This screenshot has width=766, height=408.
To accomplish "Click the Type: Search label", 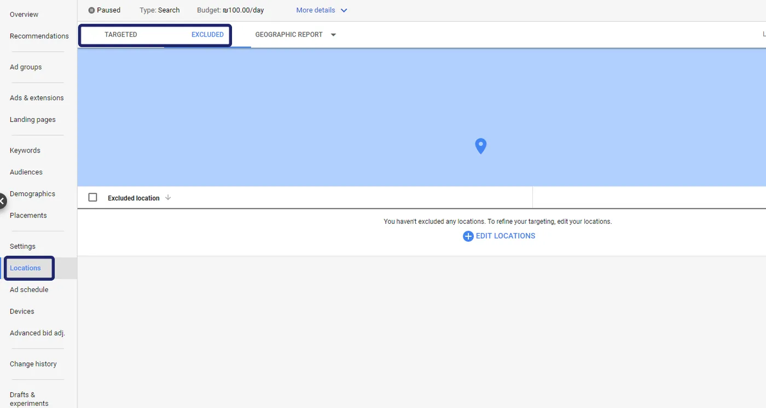I will (x=160, y=10).
